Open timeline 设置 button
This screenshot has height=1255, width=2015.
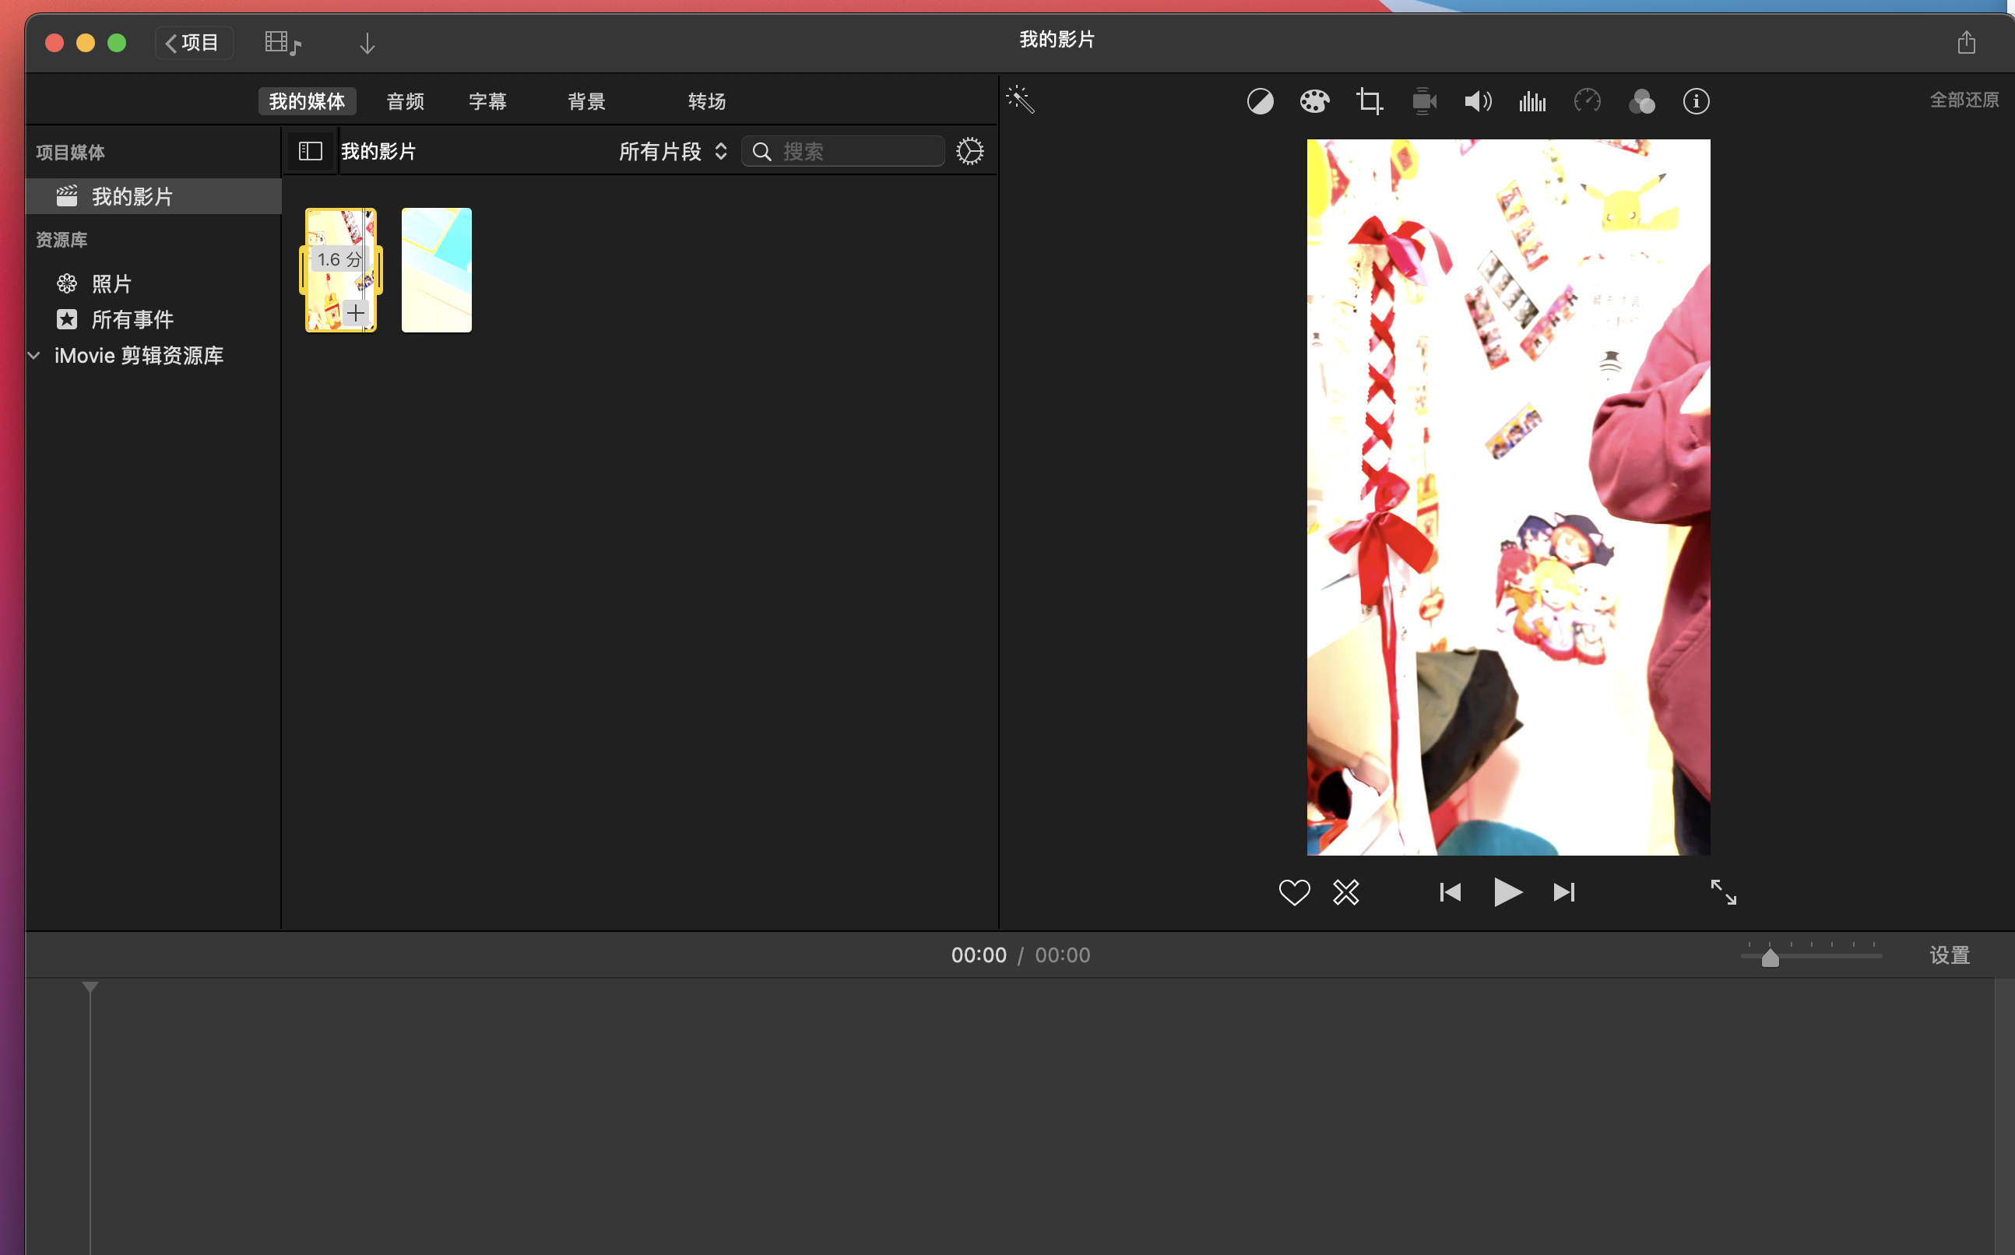coord(1949,955)
